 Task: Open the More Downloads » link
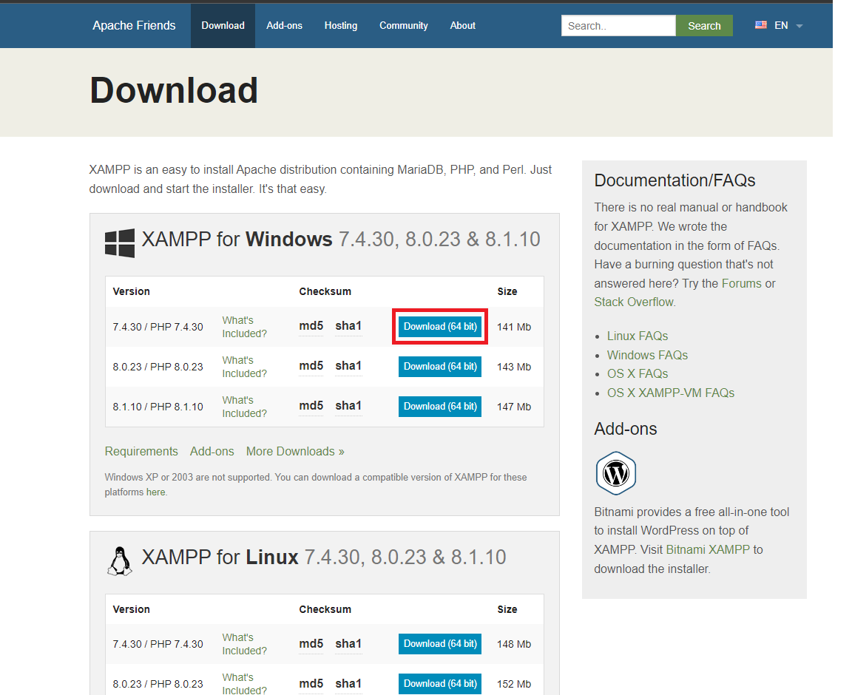[295, 452]
